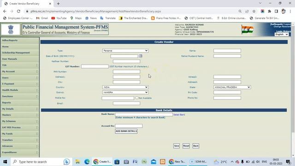The width and height of the screenshot is (295, 166).
Task: Open Windows Start menu
Action: 5,162
